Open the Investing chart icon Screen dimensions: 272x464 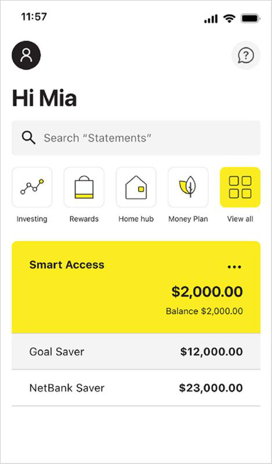click(x=32, y=187)
